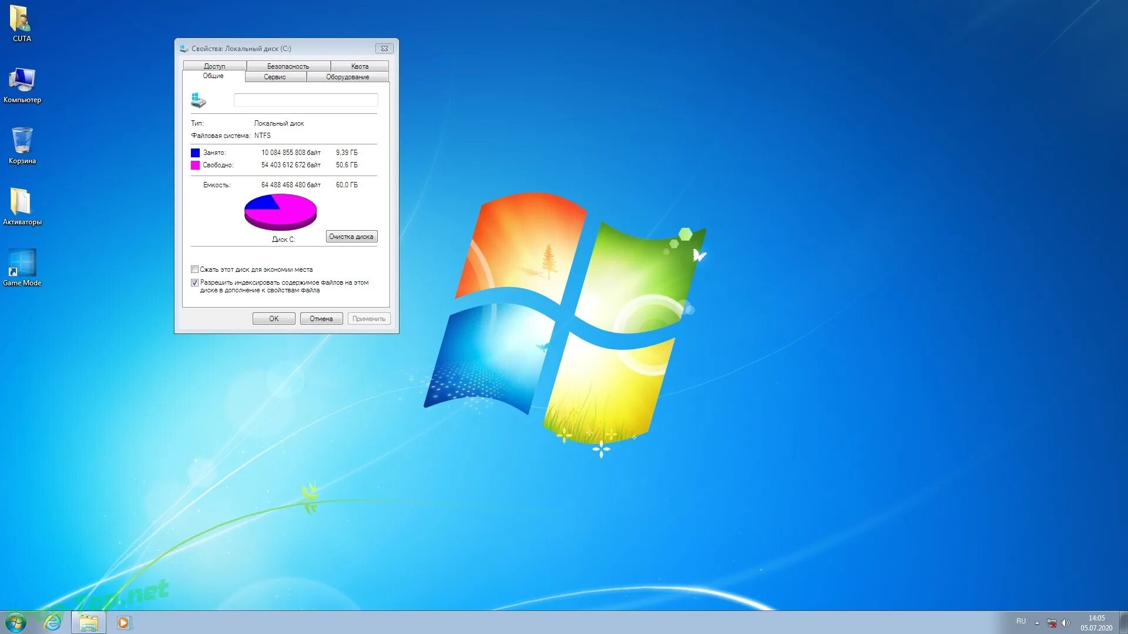Image resolution: width=1128 pixels, height=634 pixels.
Task: Click the Применить button
Action: [x=369, y=319]
